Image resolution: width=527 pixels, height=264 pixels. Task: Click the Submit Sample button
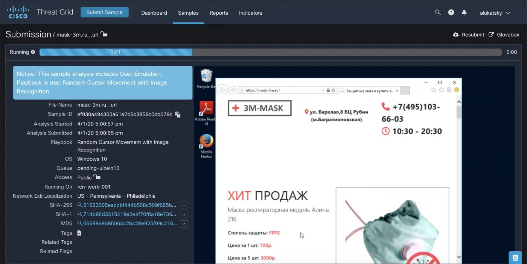click(105, 12)
